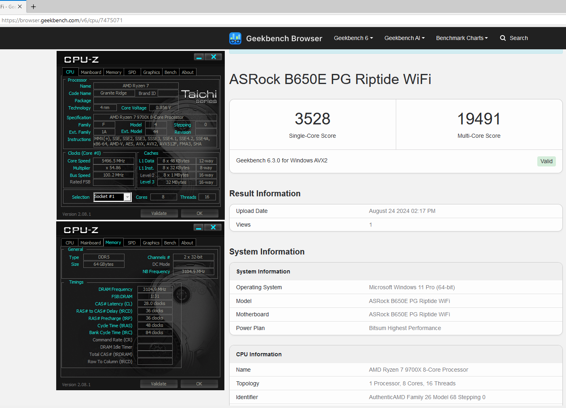Screen dimensions: 566x408
Task: Click the Operating System Windows 11 Pro value
Action: 412,287
